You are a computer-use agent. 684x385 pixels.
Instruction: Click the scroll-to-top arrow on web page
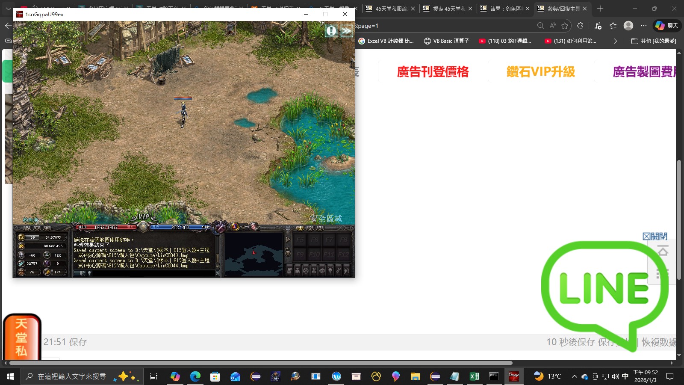tap(663, 251)
